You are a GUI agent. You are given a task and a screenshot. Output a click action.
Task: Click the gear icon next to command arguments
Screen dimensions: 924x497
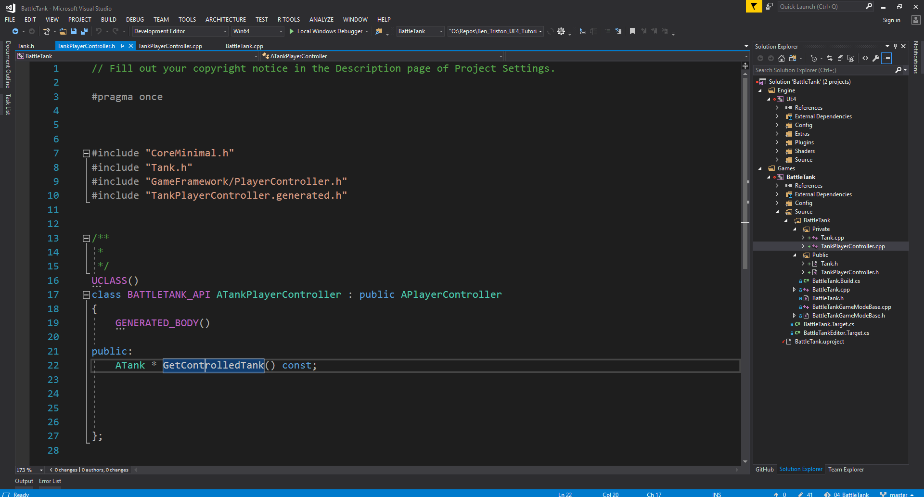[561, 31]
